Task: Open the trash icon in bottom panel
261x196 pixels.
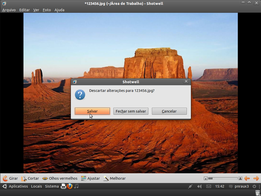Action: (x=257, y=193)
